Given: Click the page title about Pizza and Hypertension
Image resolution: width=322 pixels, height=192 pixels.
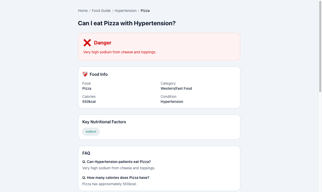Looking at the screenshot, I should [127, 23].
